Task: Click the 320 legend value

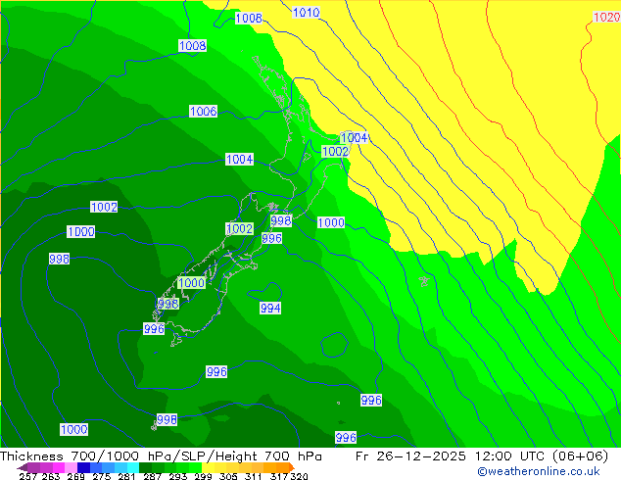Action: point(299,476)
